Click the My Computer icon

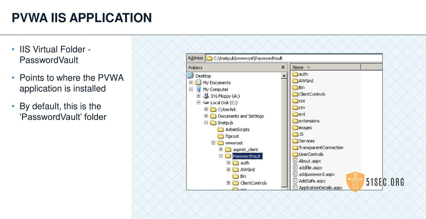[198, 89]
